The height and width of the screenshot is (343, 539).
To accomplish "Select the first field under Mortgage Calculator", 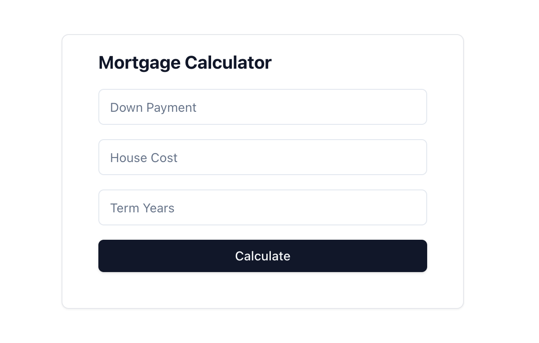I will tap(263, 107).
